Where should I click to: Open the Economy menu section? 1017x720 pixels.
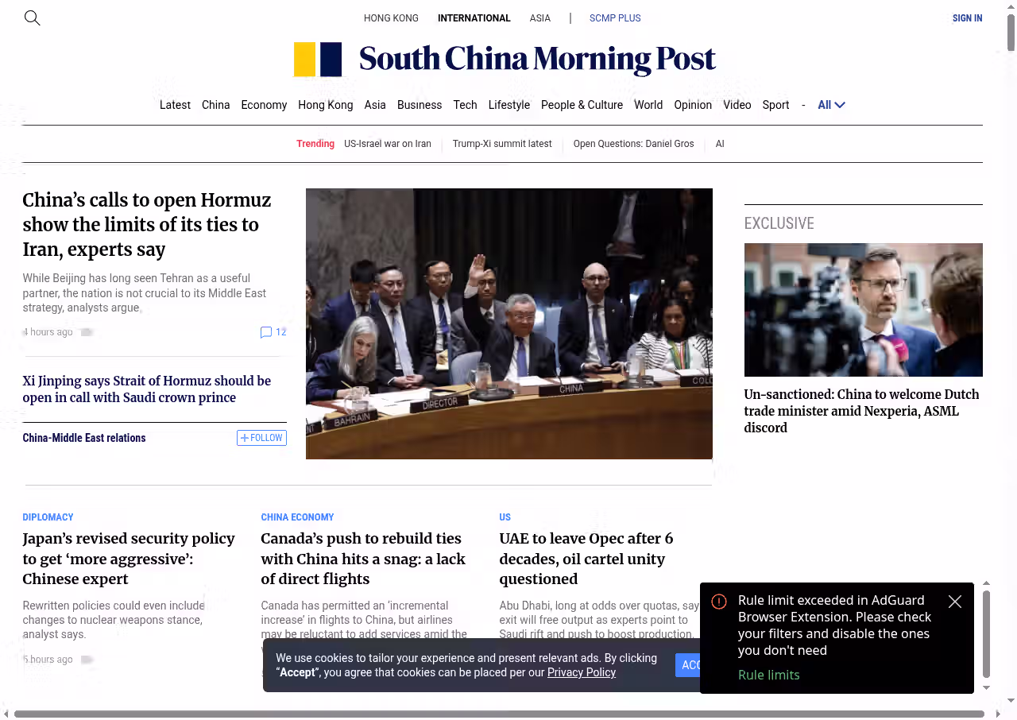click(x=264, y=105)
